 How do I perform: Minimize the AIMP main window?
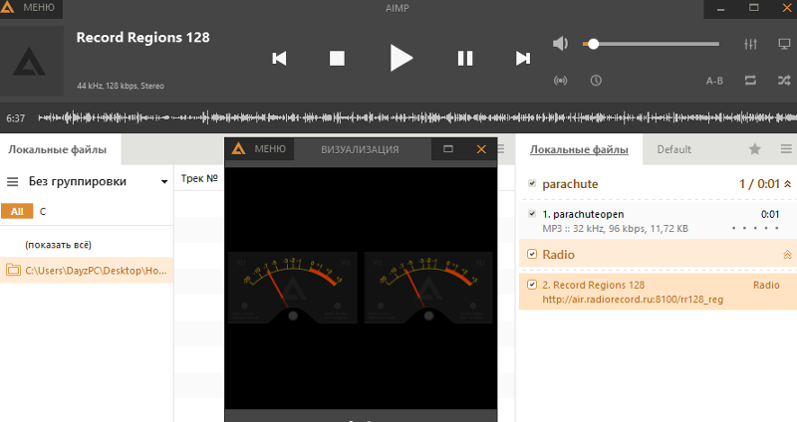pyautogui.click(x=720, y=9)
